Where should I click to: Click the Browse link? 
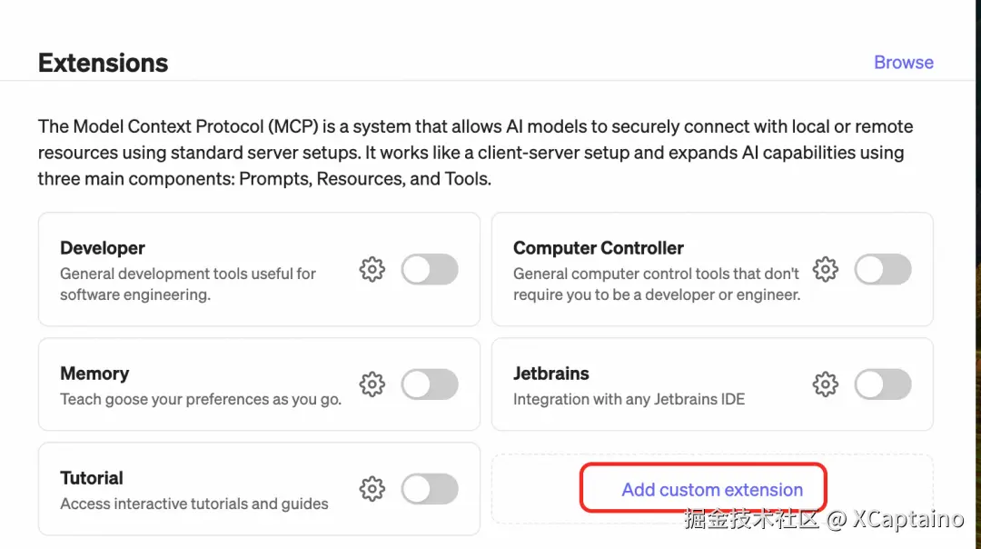coord(903,63)
